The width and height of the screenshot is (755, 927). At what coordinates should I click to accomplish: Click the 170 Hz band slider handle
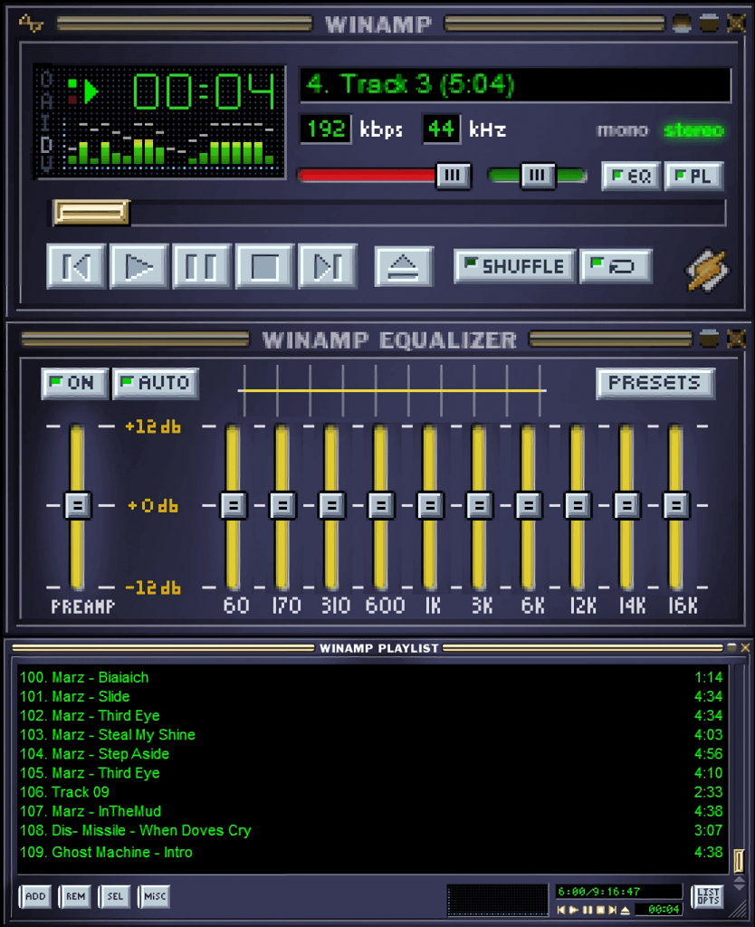coord(282,505)
